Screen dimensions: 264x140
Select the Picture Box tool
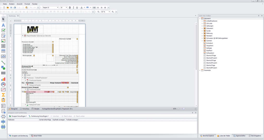point(3,41)
